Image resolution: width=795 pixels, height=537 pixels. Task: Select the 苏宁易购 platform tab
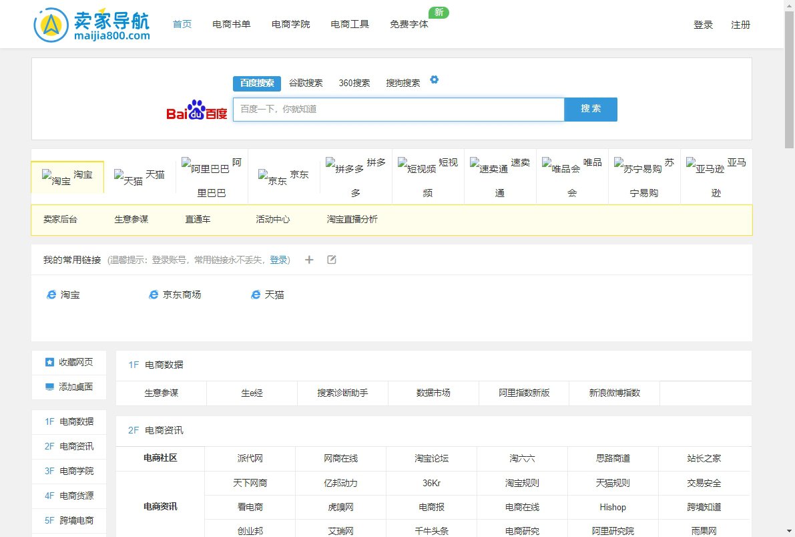[644, 177]
